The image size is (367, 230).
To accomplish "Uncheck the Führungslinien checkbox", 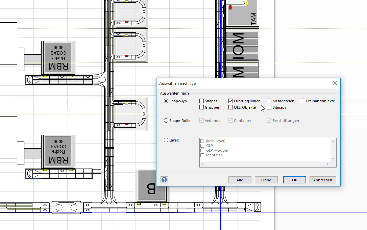I will point(230,101).
